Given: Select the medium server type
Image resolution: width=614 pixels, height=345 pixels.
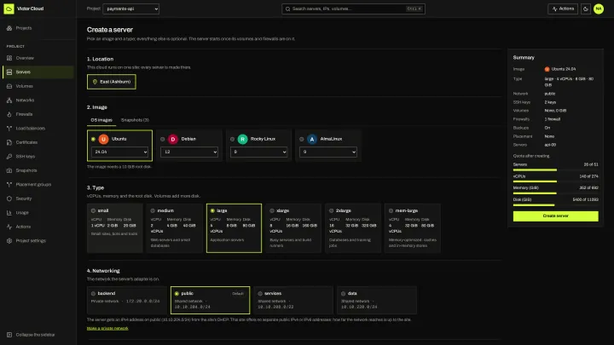Looking at the screenshot, I should tap(174, 228).
